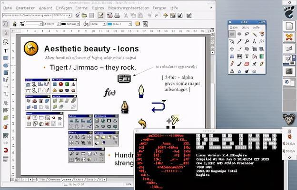Viewport: 297px width, 190px height.
Task: Select the f(x) formula image on the slide
Action: [x=109, y=93]
